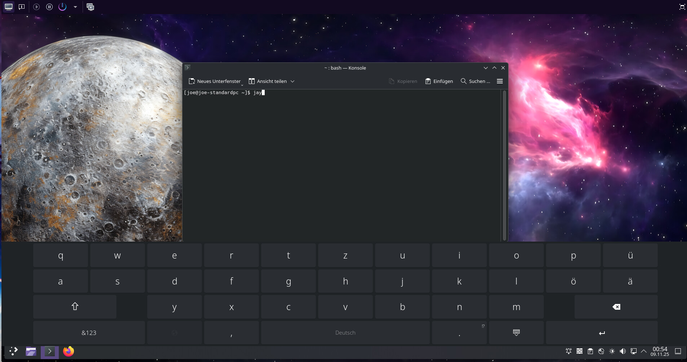Viewport: 687px width, 362px height.
Task: Hide the on-screen keyboard
Action: coord(516,332)
